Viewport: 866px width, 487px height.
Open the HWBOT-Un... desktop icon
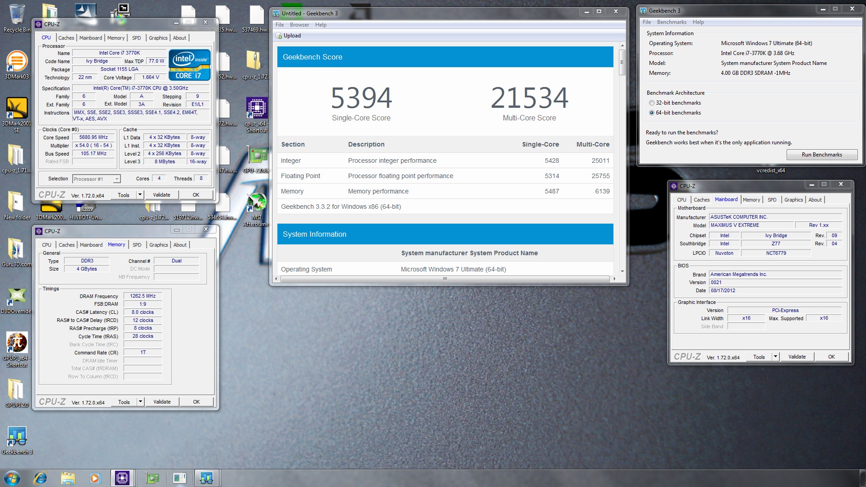point(86,211)
